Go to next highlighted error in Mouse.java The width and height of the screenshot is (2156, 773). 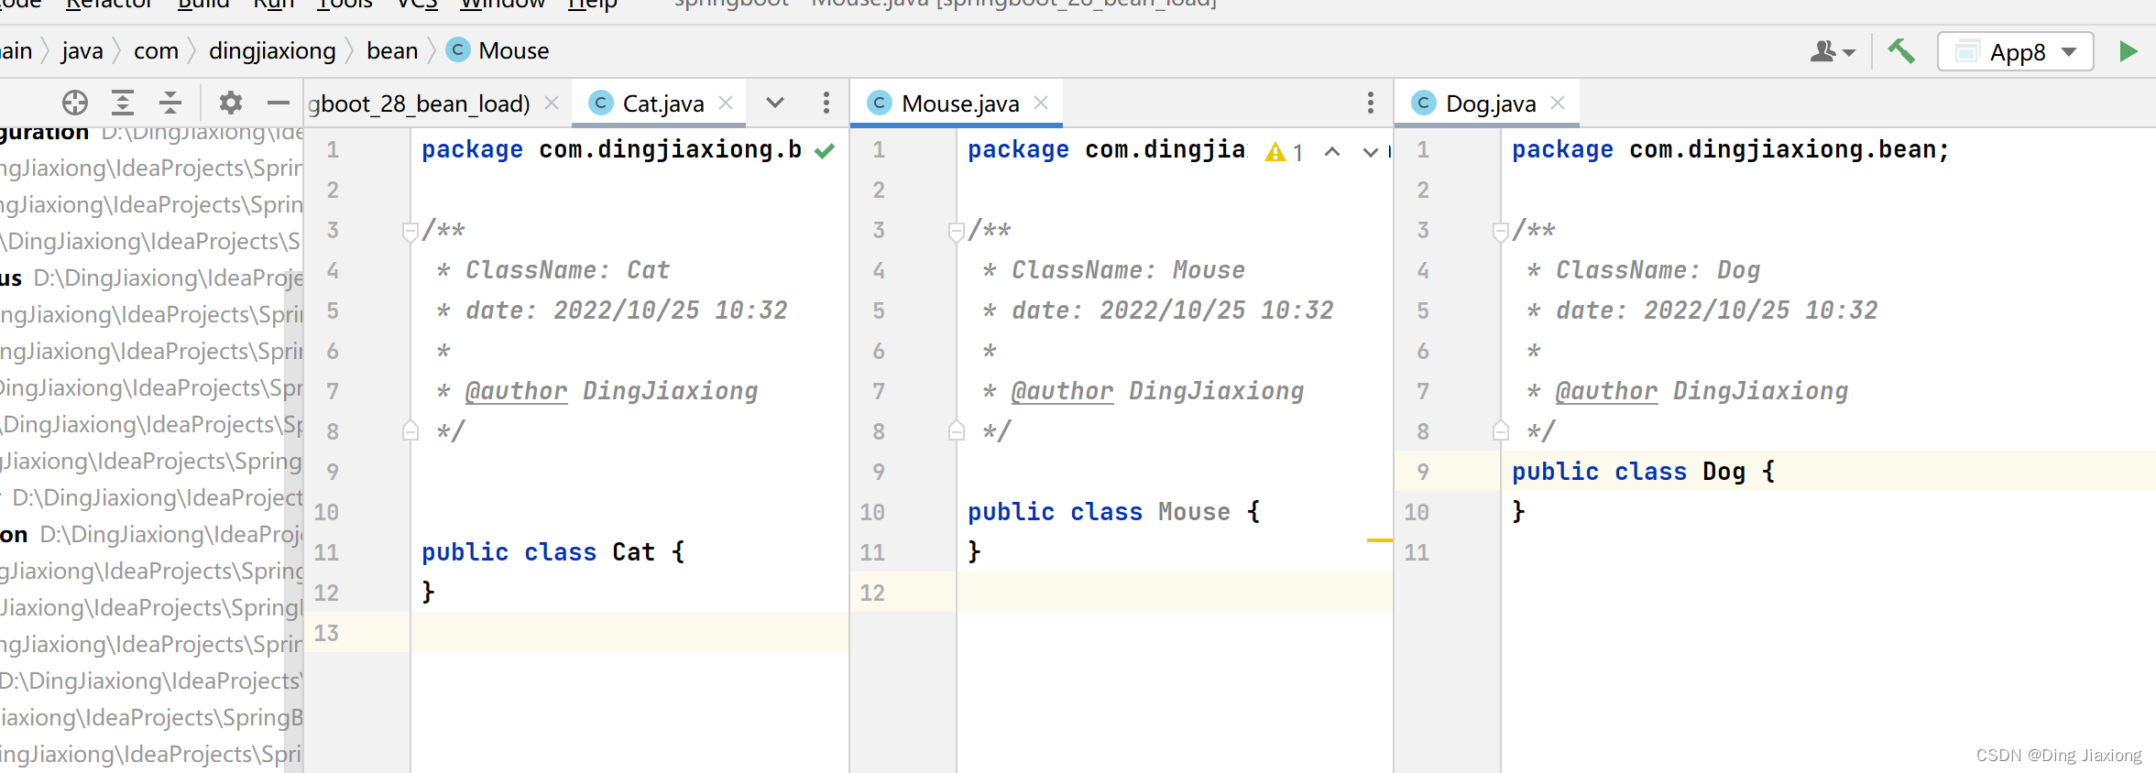coord(1370,152)
